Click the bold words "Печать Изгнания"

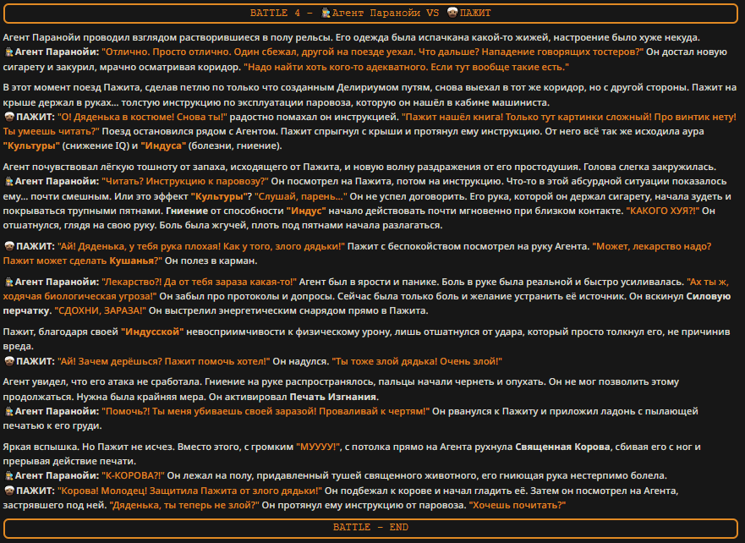333,397
